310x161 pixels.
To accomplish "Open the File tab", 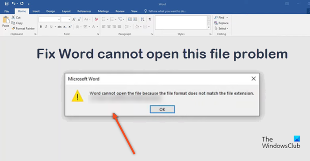I will (7, 11).
